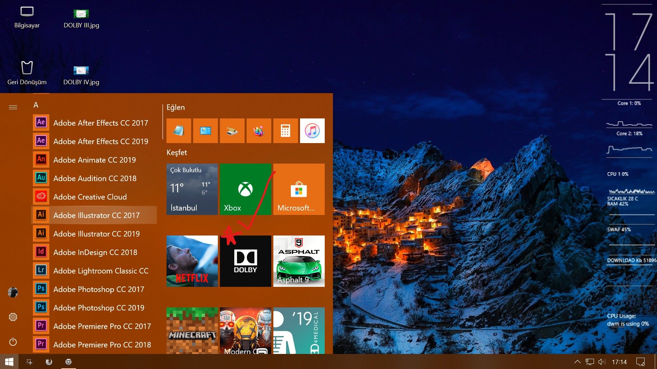Expand the Start menu hamburger navigation
The height and width of the screenshot is (369, 657).
coord(13,107)
